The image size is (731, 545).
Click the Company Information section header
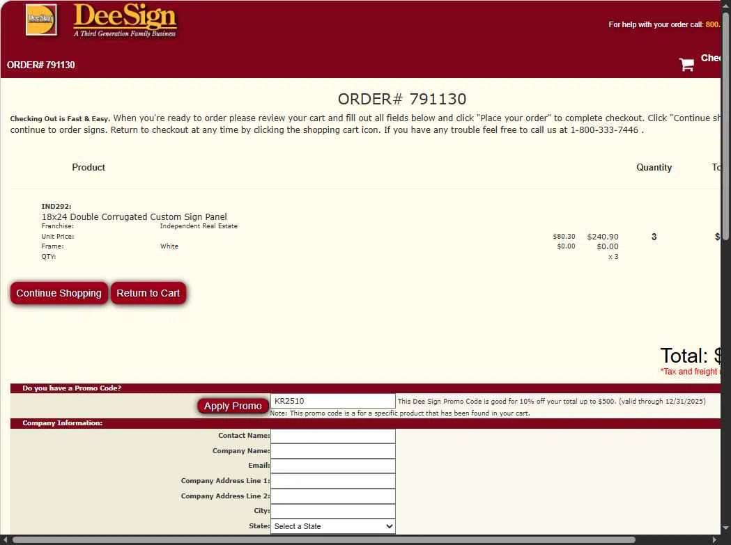[63, 423]
